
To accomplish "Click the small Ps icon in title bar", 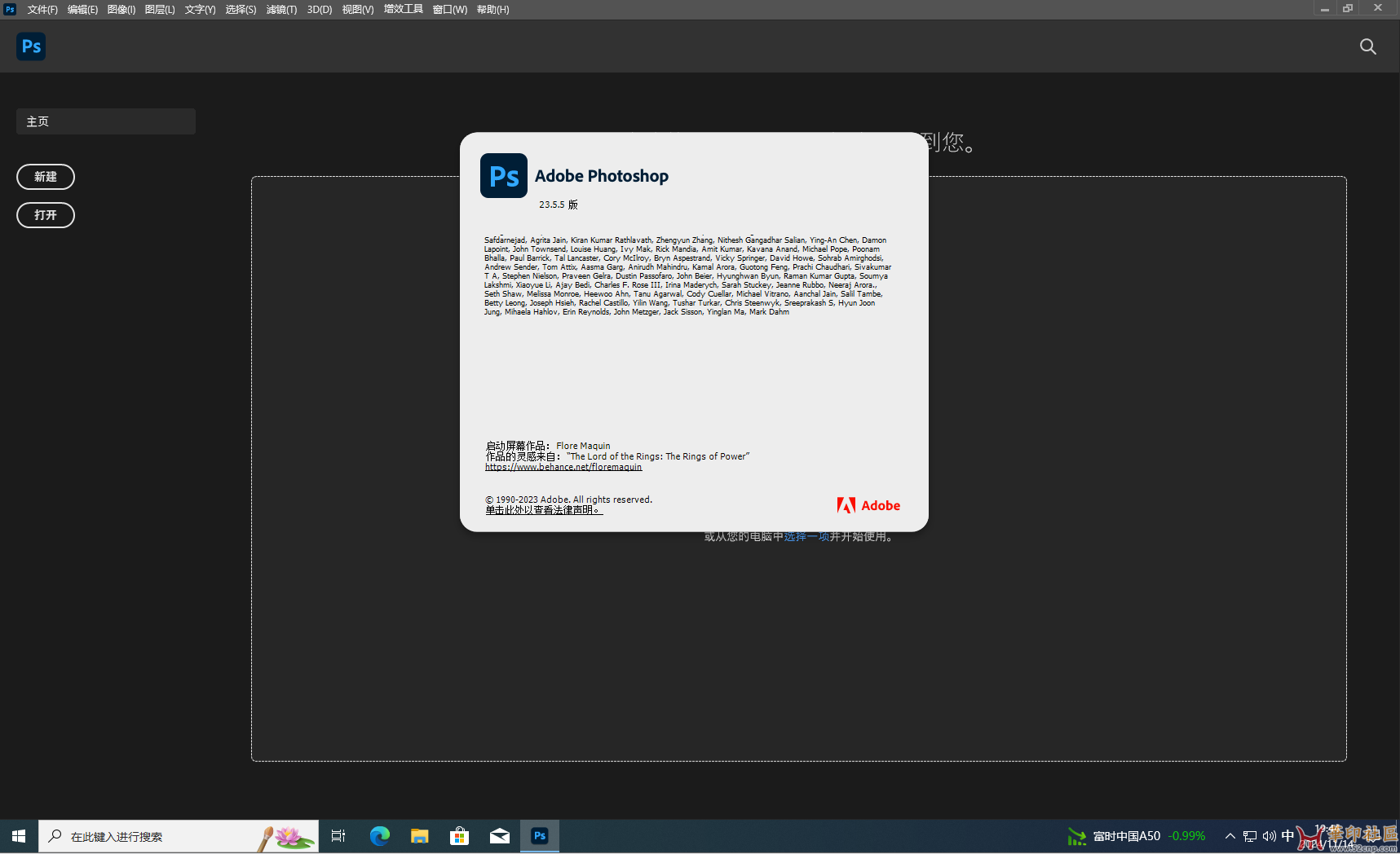I will click(x=10, y=9).
